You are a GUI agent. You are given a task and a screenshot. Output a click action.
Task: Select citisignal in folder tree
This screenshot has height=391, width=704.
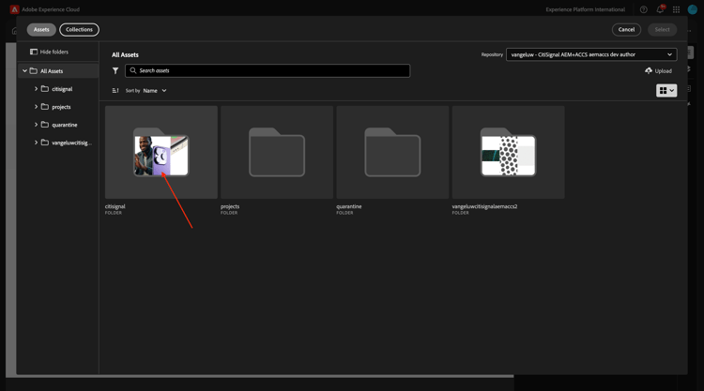pos(62,89)
